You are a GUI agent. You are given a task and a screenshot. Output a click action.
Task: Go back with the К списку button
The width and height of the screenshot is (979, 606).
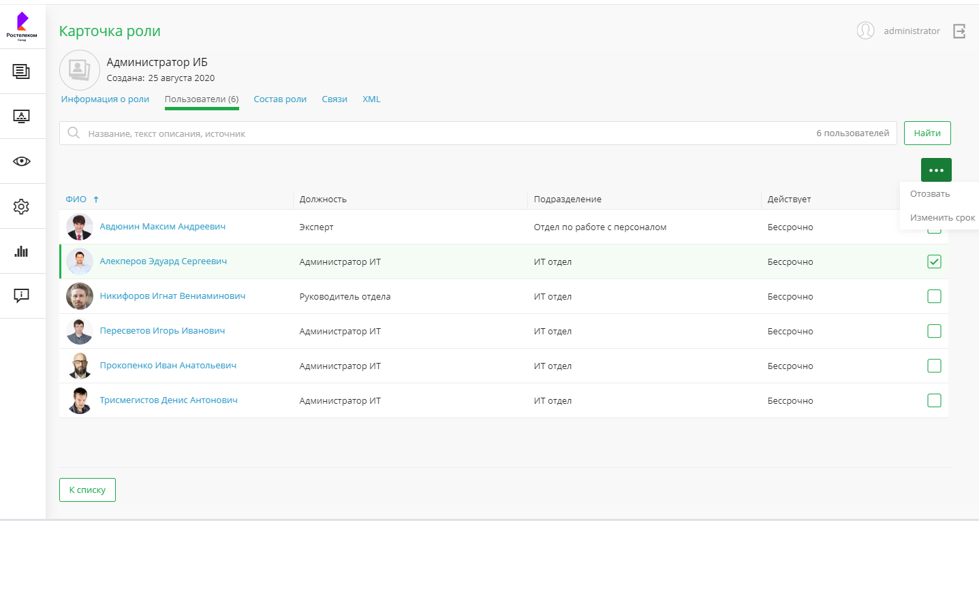(87, 490)
